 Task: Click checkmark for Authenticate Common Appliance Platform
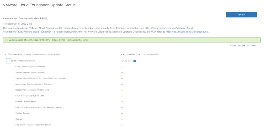[122, 84]
